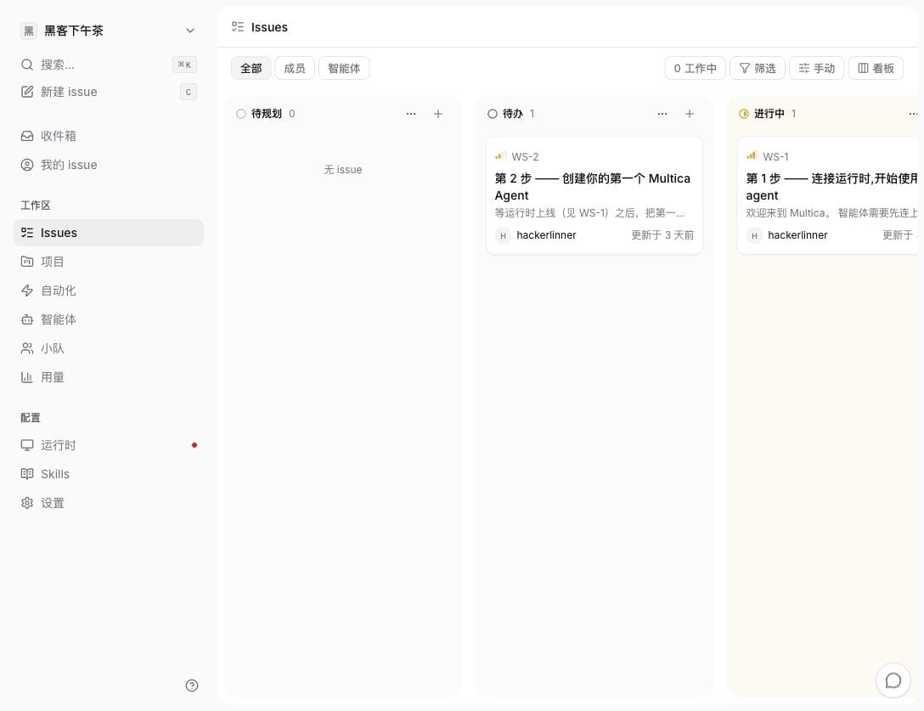Open 收件箱 inbox
This screenshot has height=711, width=924.
pyautogui.click(x=109, y=136)
